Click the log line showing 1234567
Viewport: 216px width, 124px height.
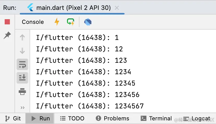[90, 106]
